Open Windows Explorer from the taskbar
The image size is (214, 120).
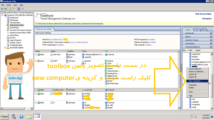tap(29, 117)
